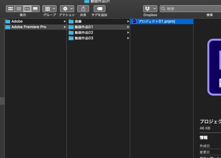Select the 動画作品01 folder

pos(84,27)
